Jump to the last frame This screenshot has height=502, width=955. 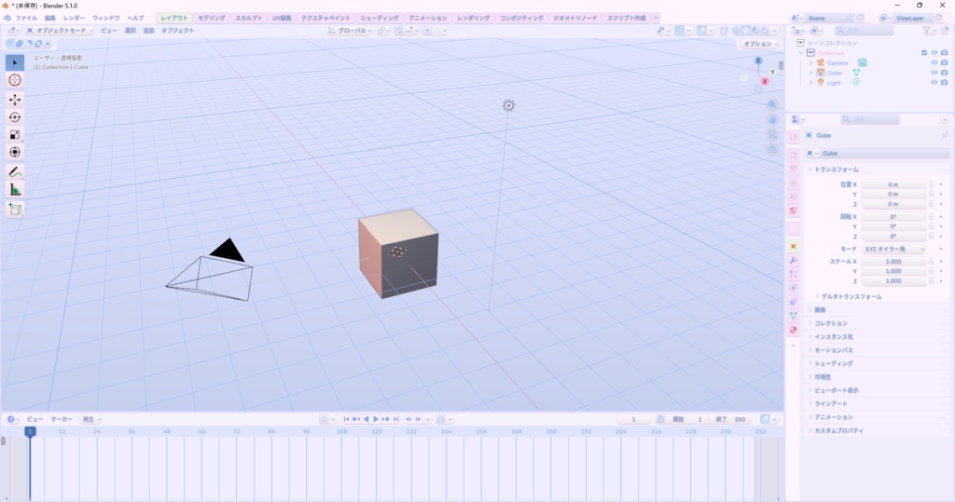(x=395, y=419)
